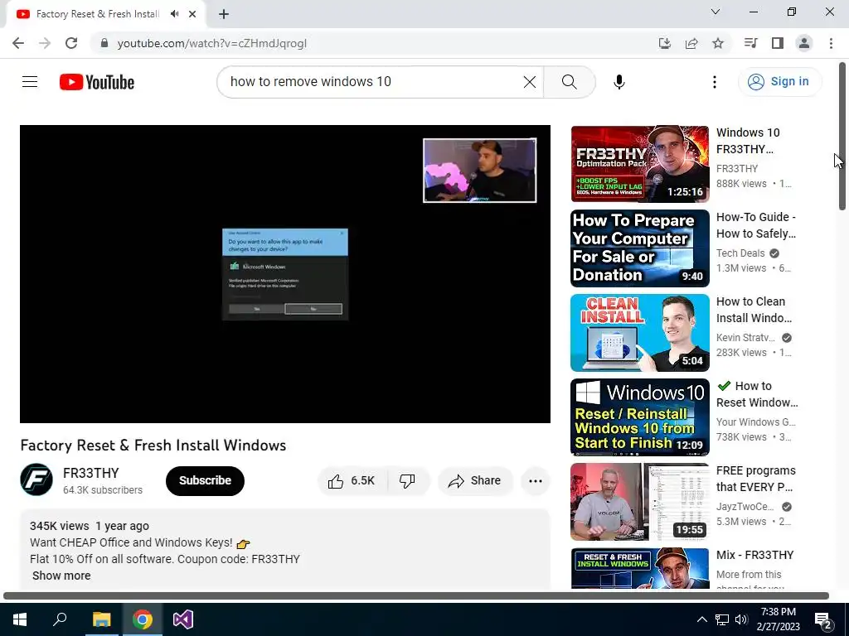Viewport: 849px width, 636px height.
Task: Bookmark this tab with the star icon
Action: coord(718,43)
